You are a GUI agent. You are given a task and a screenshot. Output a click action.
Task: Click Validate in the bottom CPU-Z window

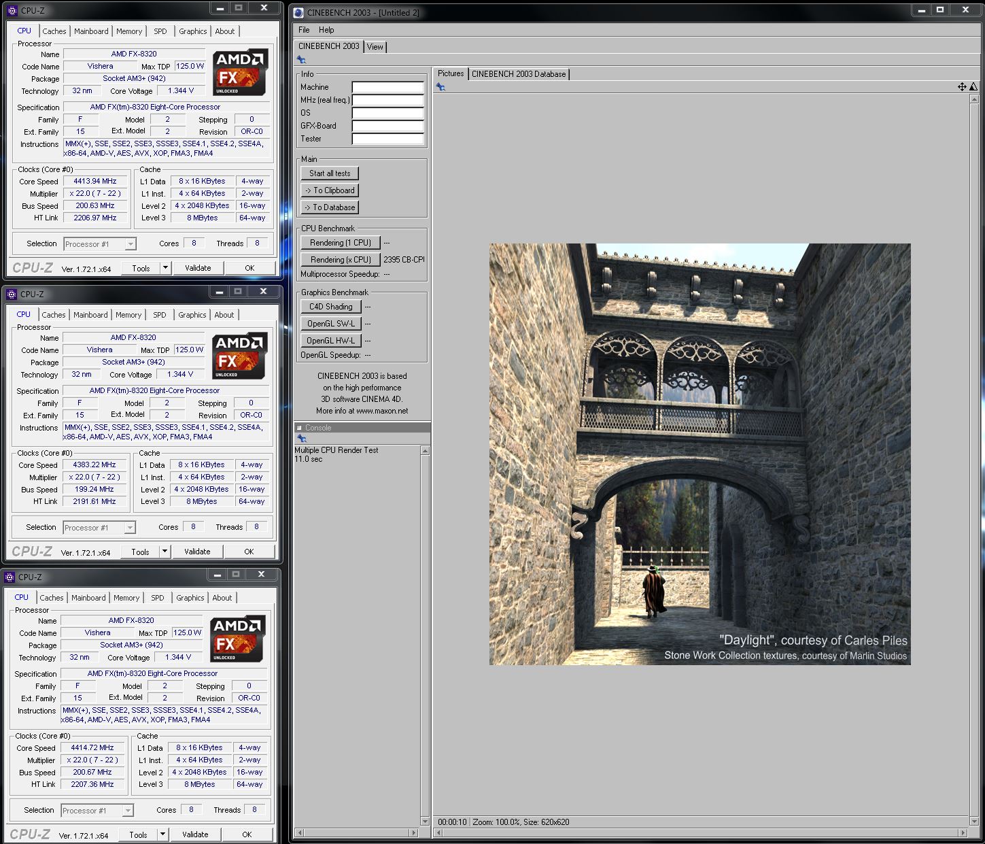coord(195,834)
